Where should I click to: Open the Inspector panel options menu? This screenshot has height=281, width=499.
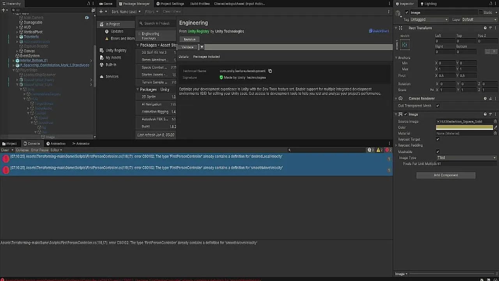[x=495, y=4]
